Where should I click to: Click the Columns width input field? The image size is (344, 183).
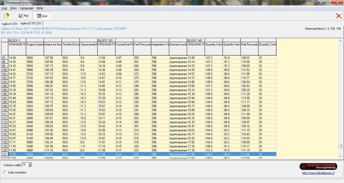[25, 165]
